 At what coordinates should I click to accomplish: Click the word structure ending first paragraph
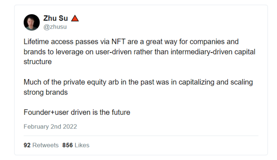coord(37,62)
